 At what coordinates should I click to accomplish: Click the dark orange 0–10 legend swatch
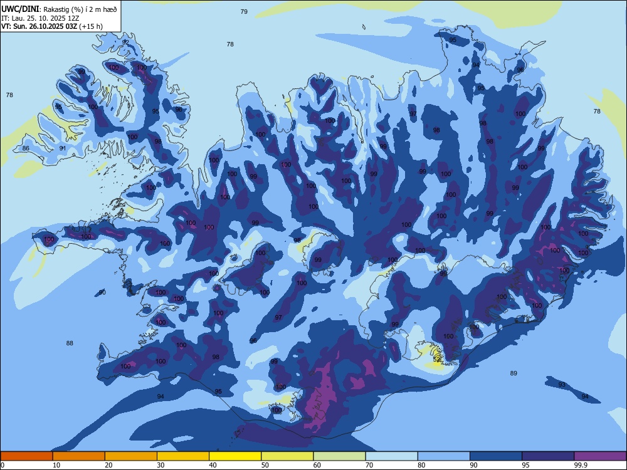[26, 456]
